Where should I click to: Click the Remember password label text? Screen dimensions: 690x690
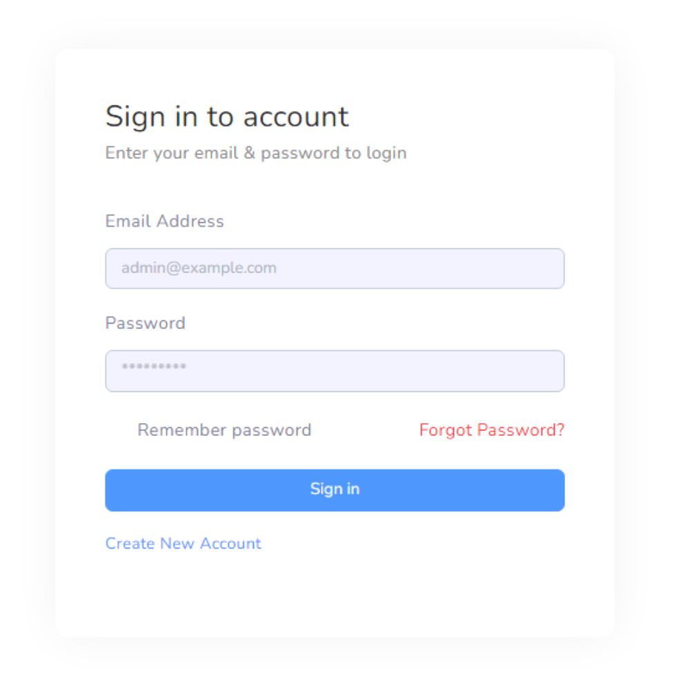pyautogui.click(x=224, y=430)
